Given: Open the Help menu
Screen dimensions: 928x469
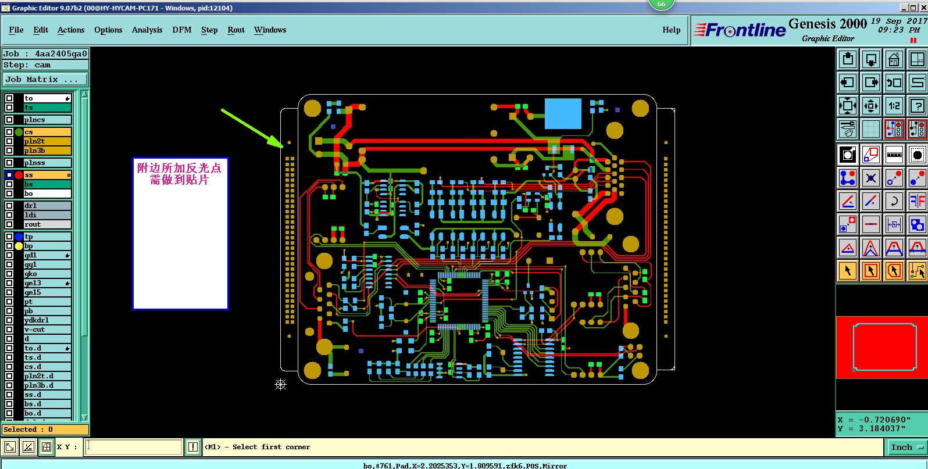Looking at the screenshot, I should [672, 30].
